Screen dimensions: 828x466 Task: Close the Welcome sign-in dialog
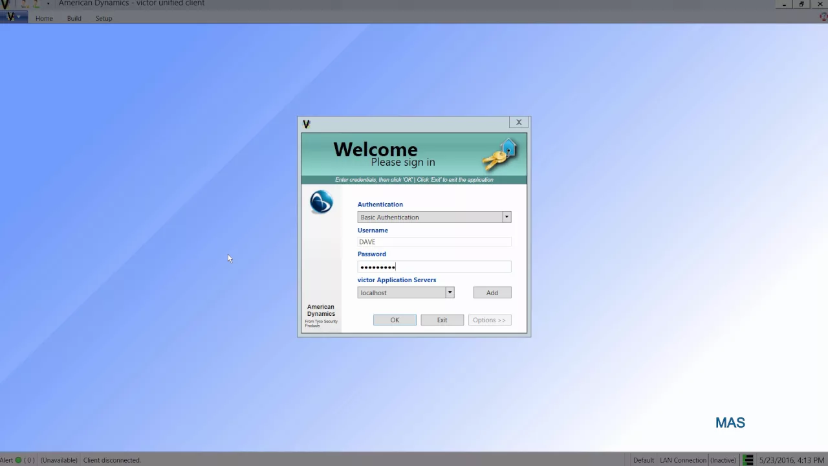coord(519,122)
